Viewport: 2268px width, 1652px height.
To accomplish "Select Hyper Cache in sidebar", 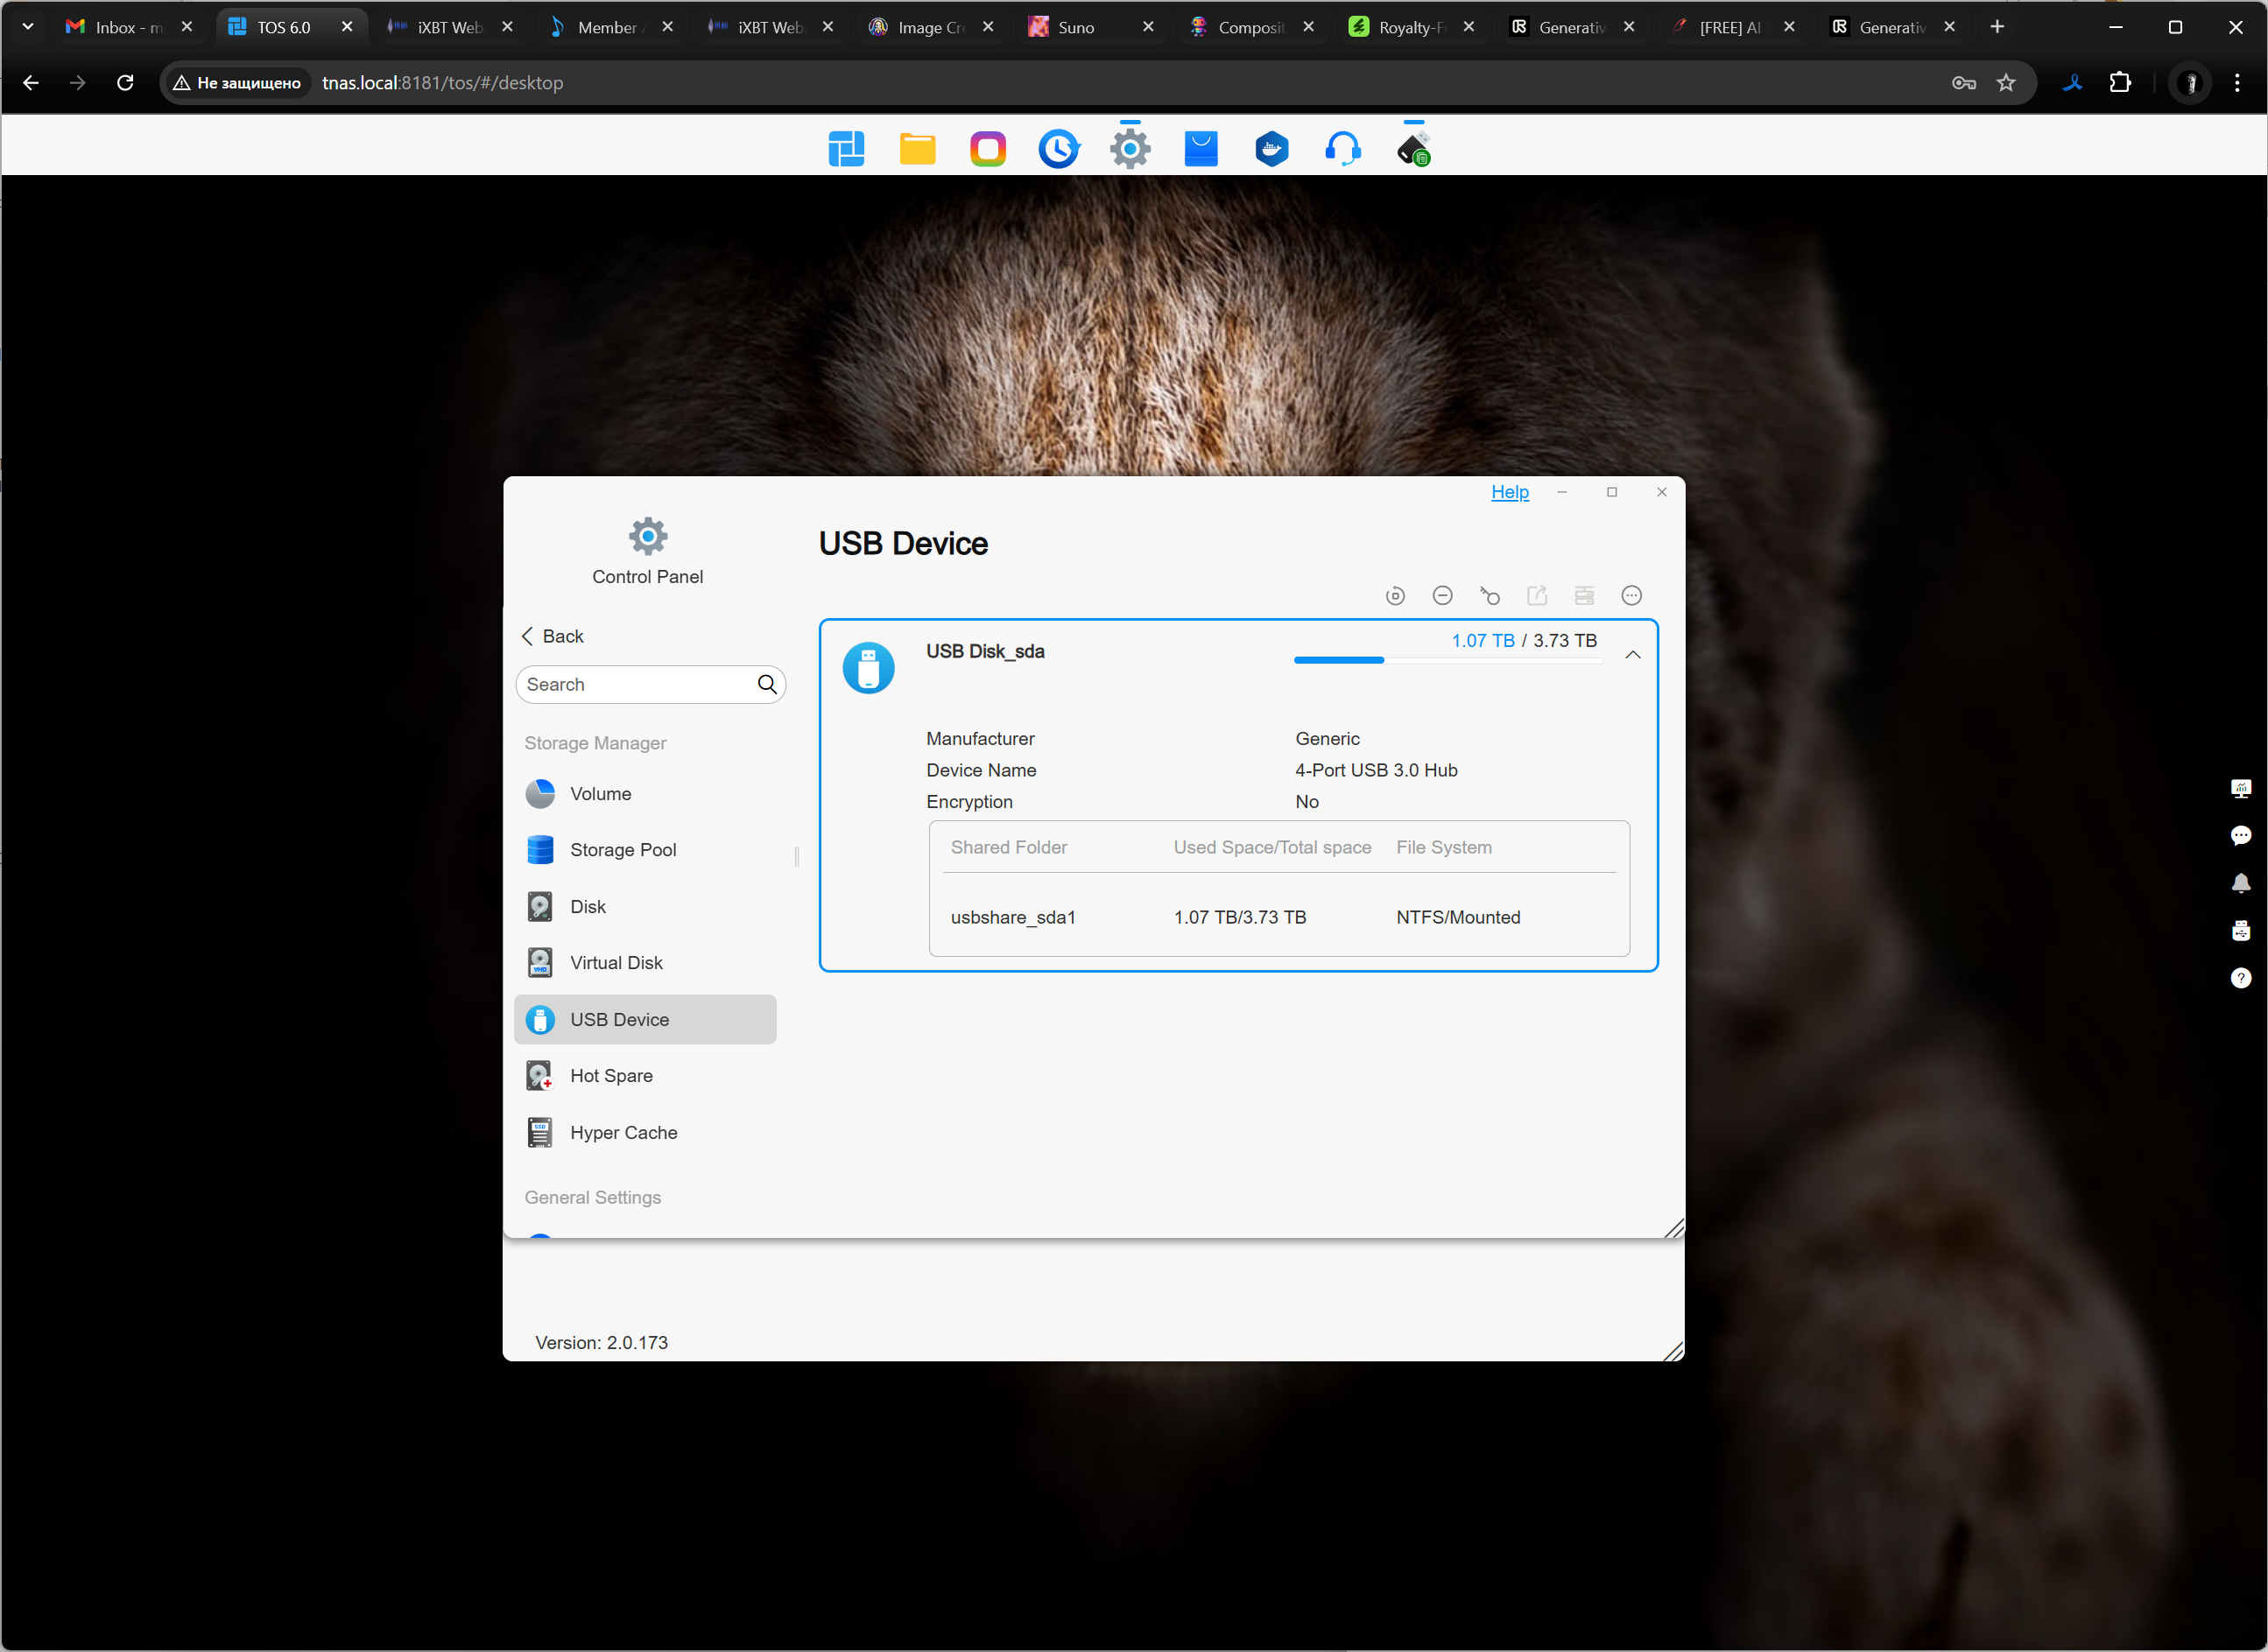I will 623,1133.
